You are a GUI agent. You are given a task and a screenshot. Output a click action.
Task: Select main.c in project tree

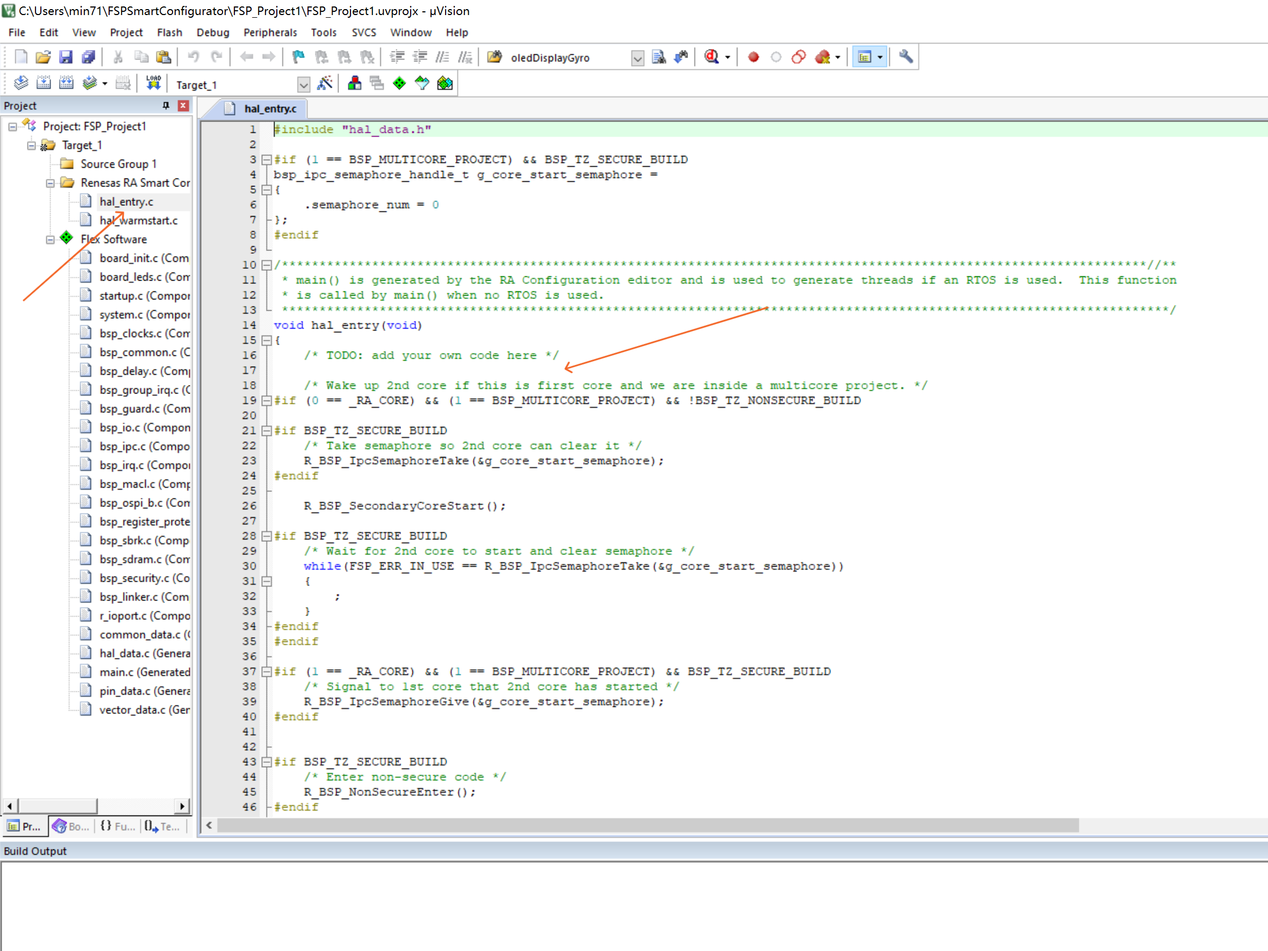(145, 673)
